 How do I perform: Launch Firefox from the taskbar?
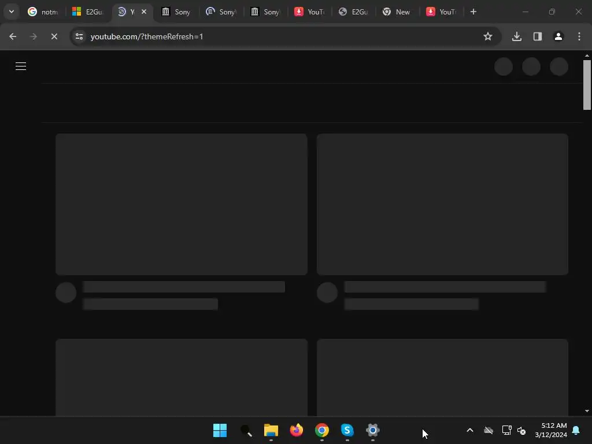tap(297, 430)
